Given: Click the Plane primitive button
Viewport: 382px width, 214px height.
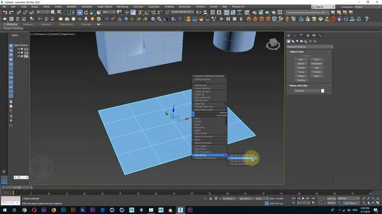Looking at the screenshot, I should point(317,76).
